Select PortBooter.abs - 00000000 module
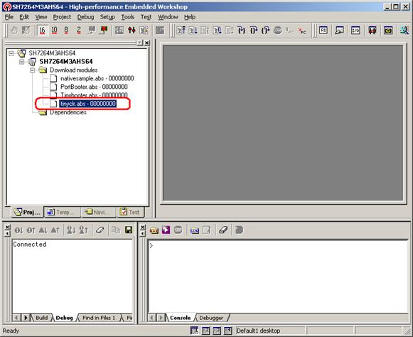Image resolution: width=413 pixels, height=337 pixels. [x=94, y=87]
